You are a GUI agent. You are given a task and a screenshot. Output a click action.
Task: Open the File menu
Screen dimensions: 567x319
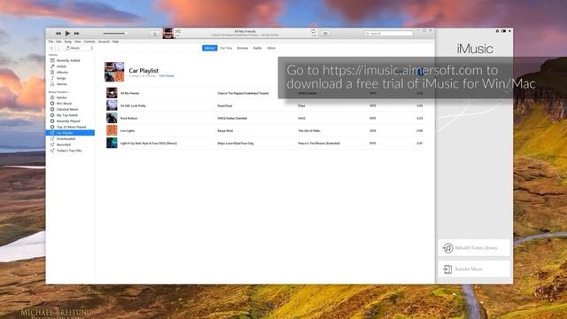tap(51, 42)
